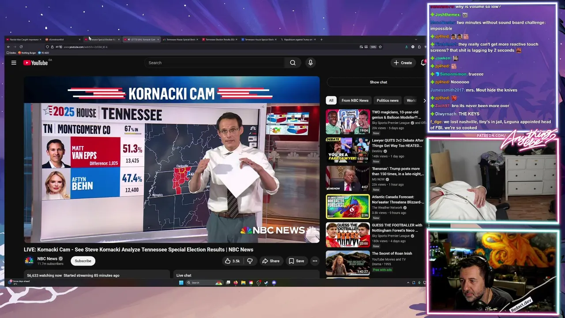List all tabs dropdown arrow
This screenshot has width=565, height=318.
pyautogui.click(x=415, y=39)
